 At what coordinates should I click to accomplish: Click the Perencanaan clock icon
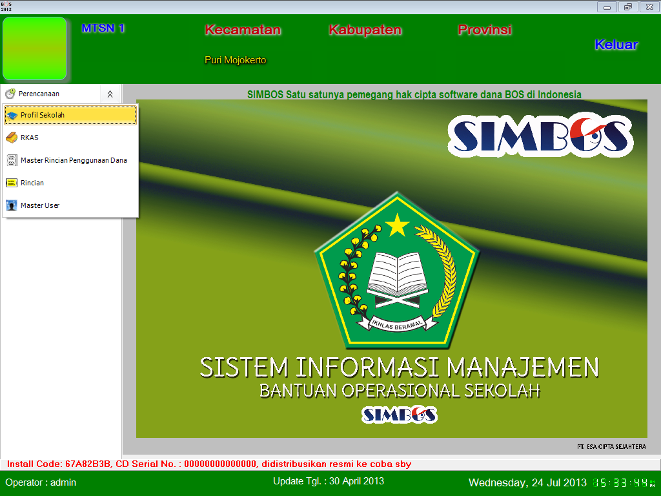pyautogui.click(x=10, y=93)
